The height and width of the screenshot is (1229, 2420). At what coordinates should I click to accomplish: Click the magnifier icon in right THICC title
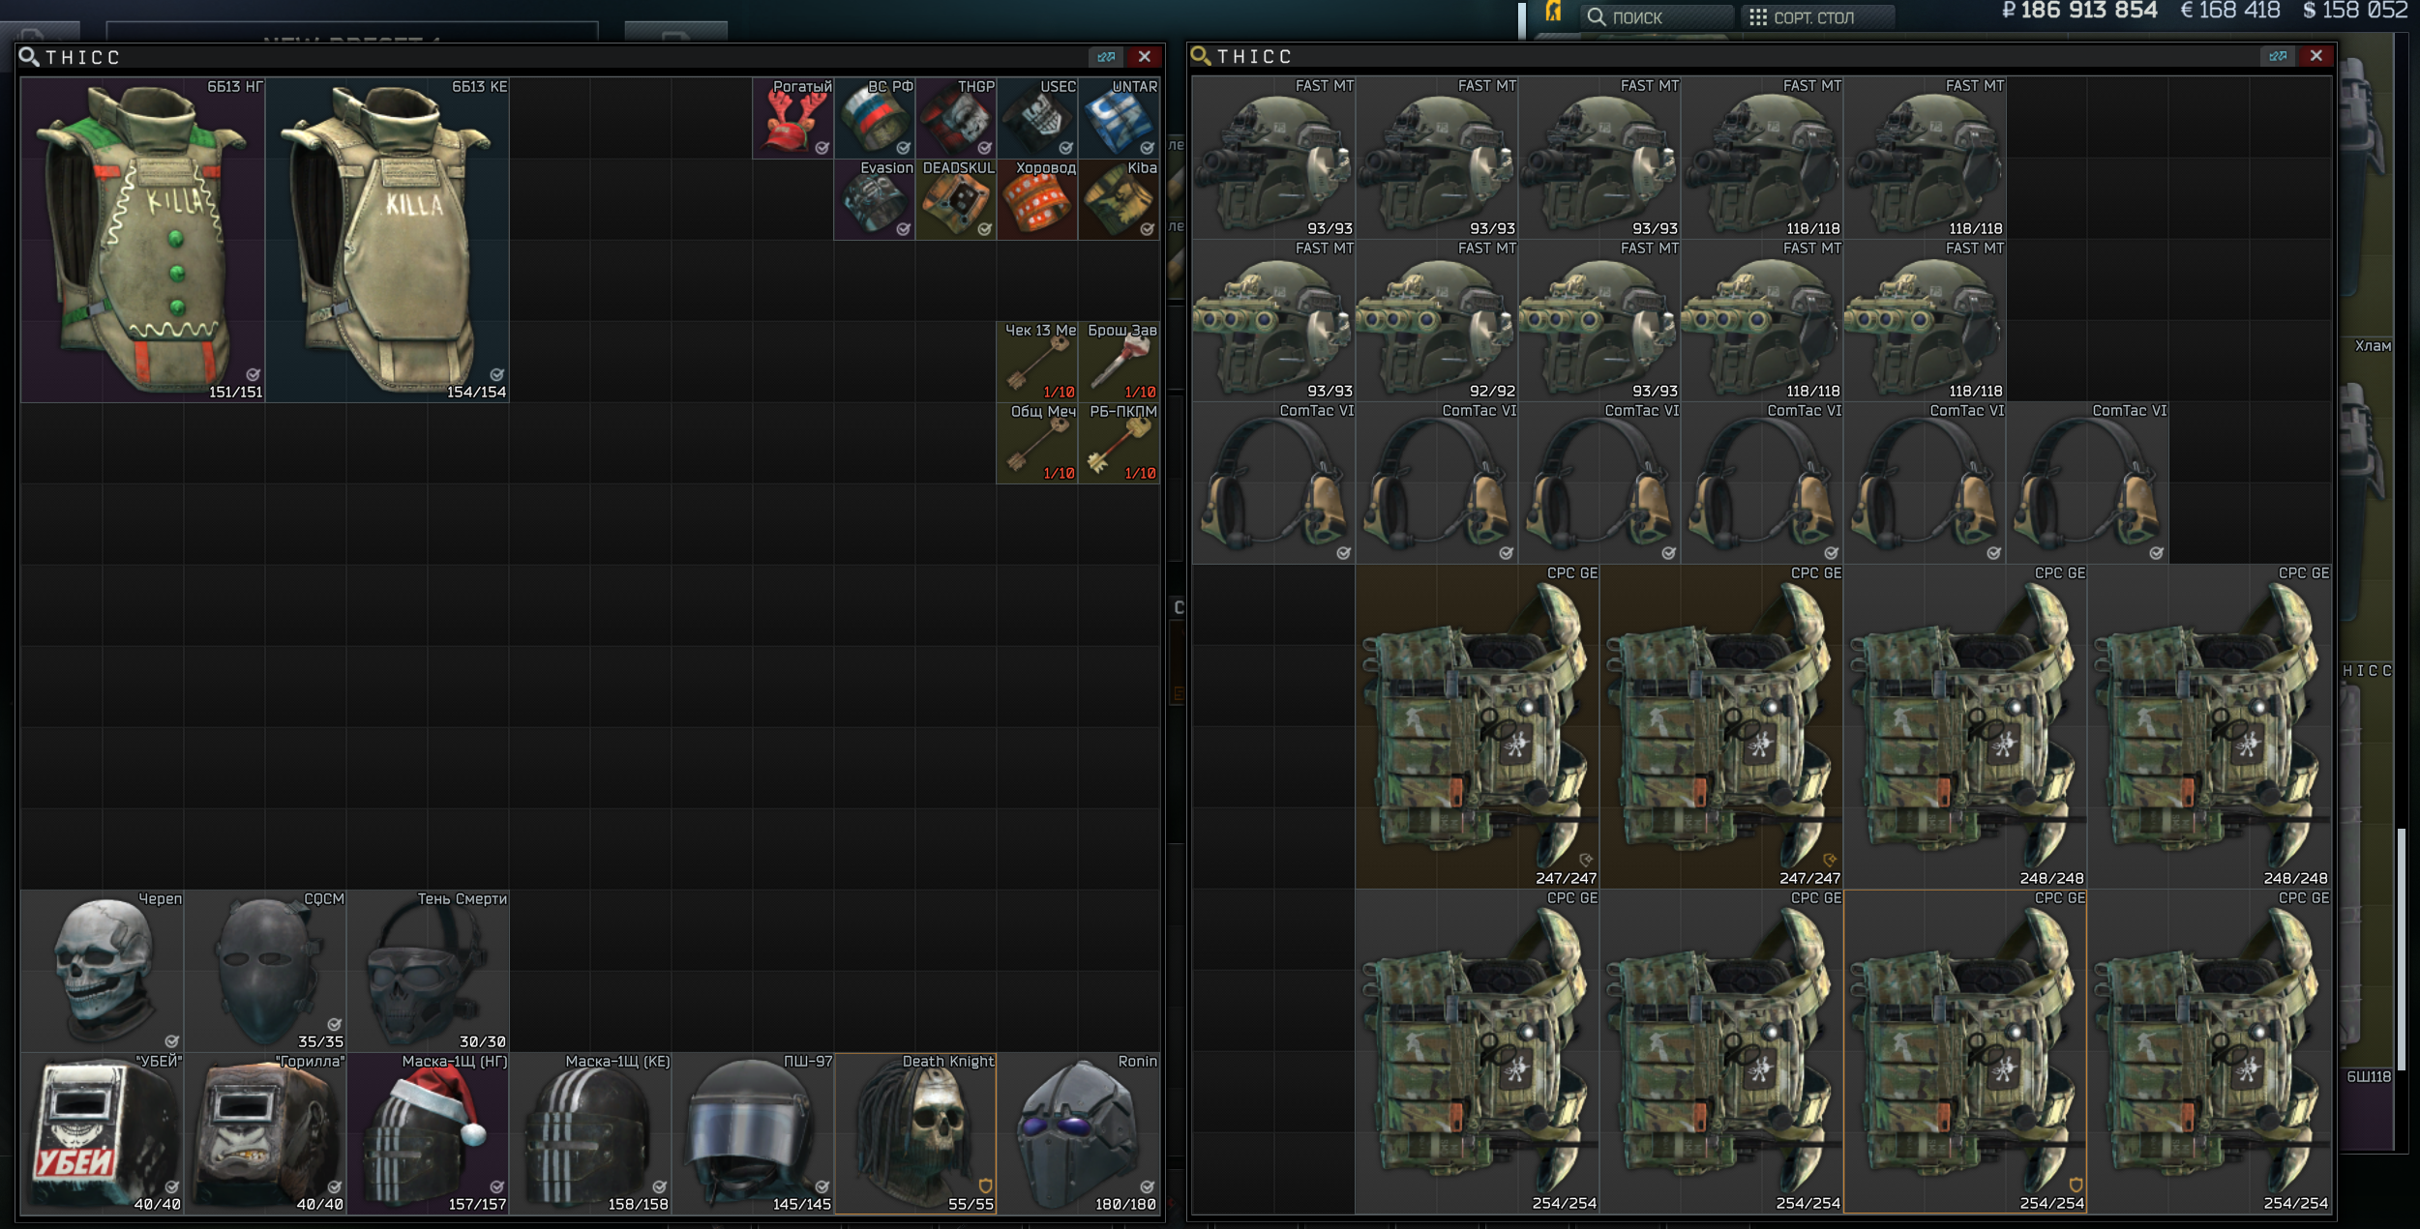[x=1201, y=56]
